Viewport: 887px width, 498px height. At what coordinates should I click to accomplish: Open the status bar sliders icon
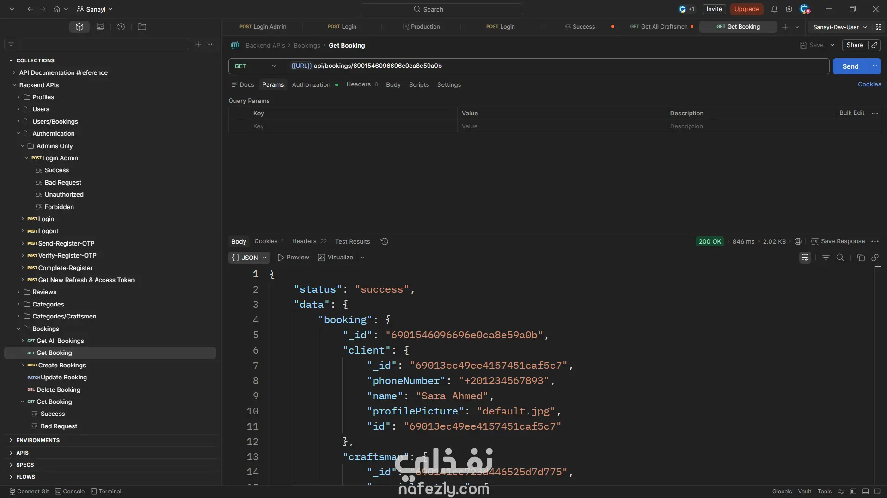[841, 492]
